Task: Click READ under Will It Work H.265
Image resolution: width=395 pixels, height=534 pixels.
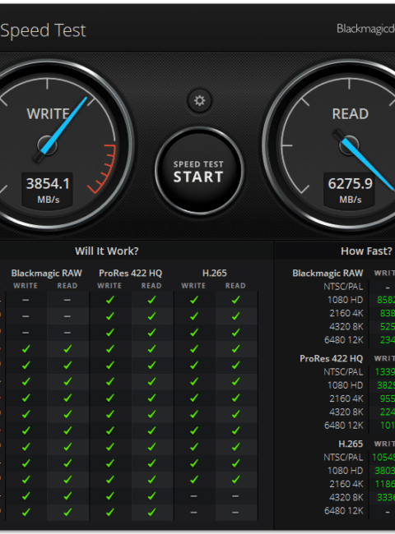Action: tap(235, 286)
